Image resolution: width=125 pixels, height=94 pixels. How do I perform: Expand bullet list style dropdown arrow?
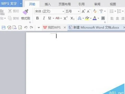(x=115, y=11)
